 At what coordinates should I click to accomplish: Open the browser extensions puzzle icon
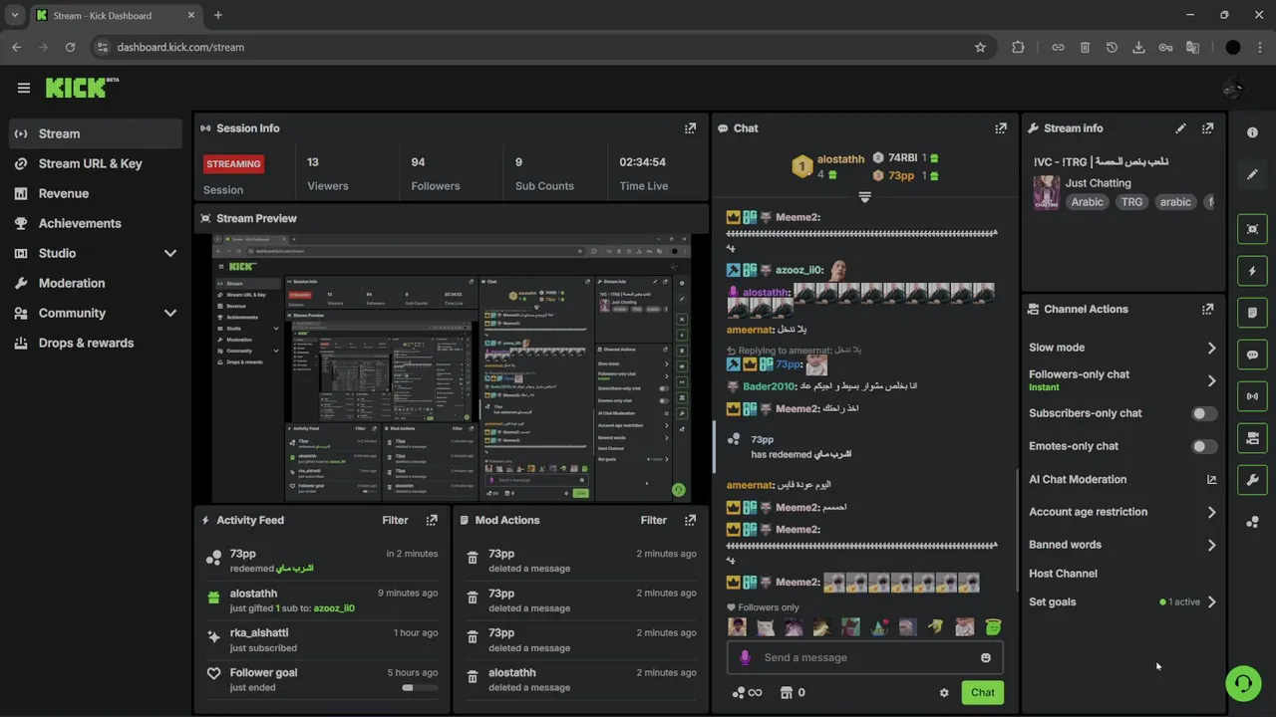pyautogui.click(x=1018, y=47)
